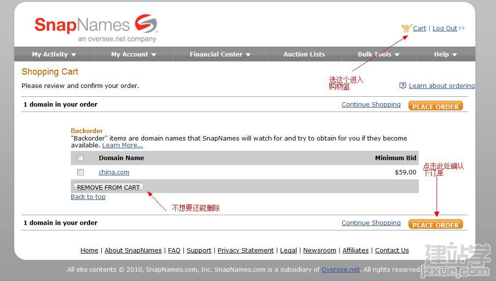Screen dimensions: 496x281
Task: Expand the Help menu dropdown arrow
Action: pos(455,55)
